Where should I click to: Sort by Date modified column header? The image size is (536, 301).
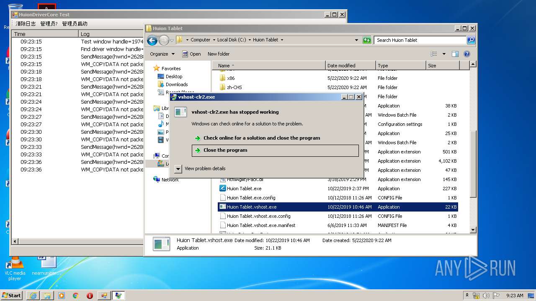(350, 66)
